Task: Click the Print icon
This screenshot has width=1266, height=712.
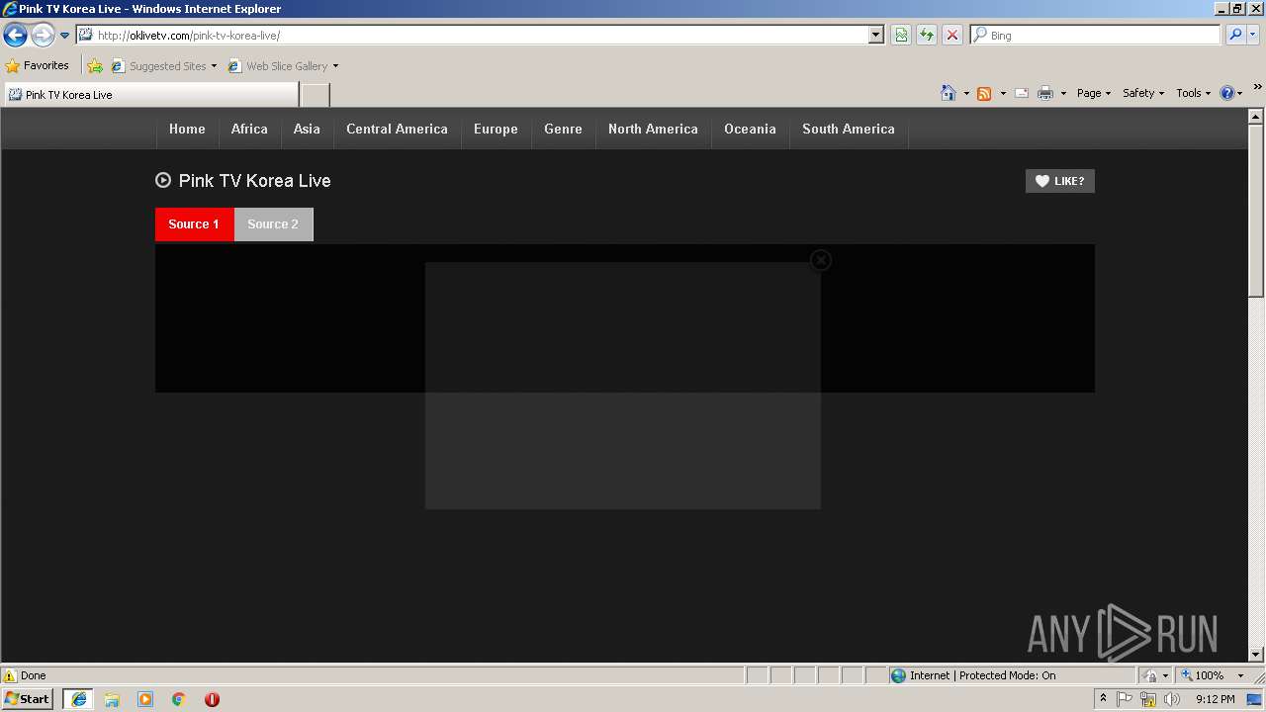Action: pos(1045,93)
